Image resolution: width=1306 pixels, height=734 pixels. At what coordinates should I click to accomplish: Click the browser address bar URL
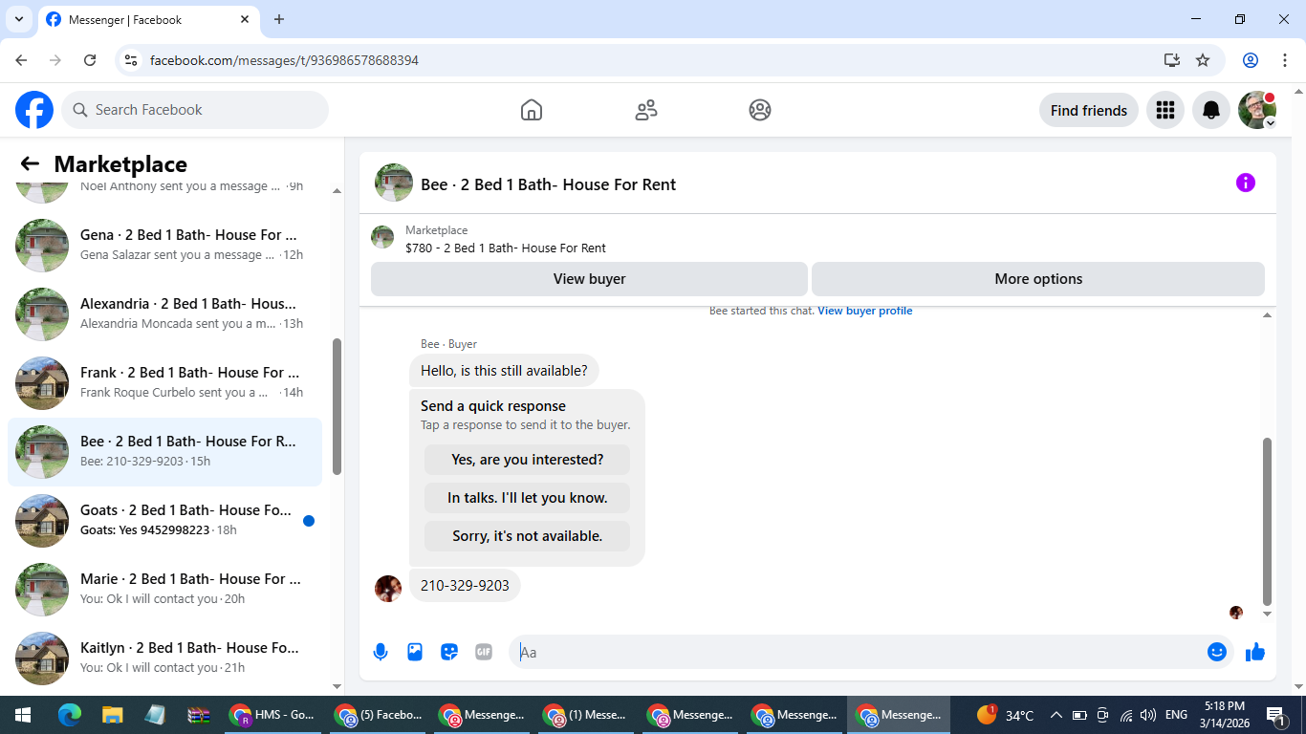(284, 60)
